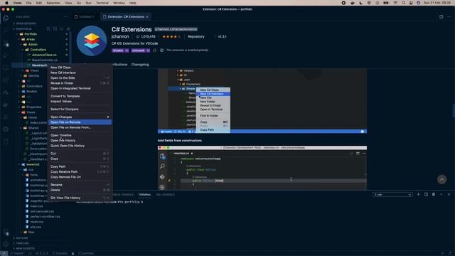Screen dimensions: 455x256
Task: Select Open File on Remote menu entry
Action: [80, 122]
